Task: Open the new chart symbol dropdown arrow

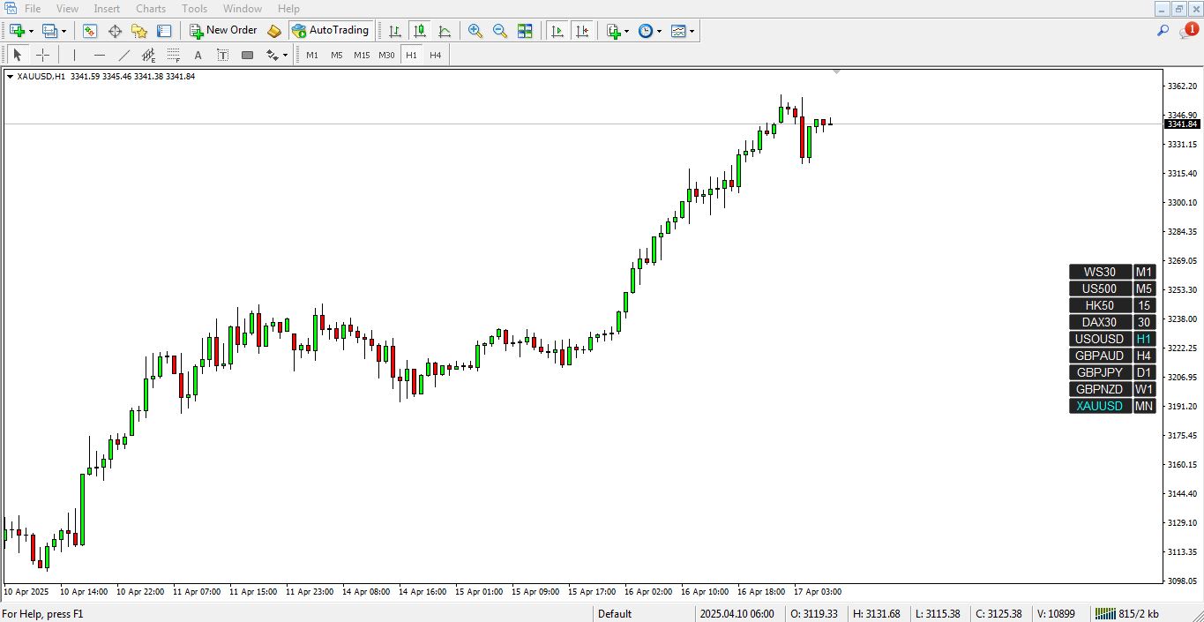Action: pos(31,31)
